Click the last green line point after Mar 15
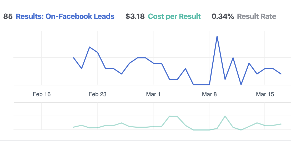Viewport: 291px width, 141px height. point(281,124)
